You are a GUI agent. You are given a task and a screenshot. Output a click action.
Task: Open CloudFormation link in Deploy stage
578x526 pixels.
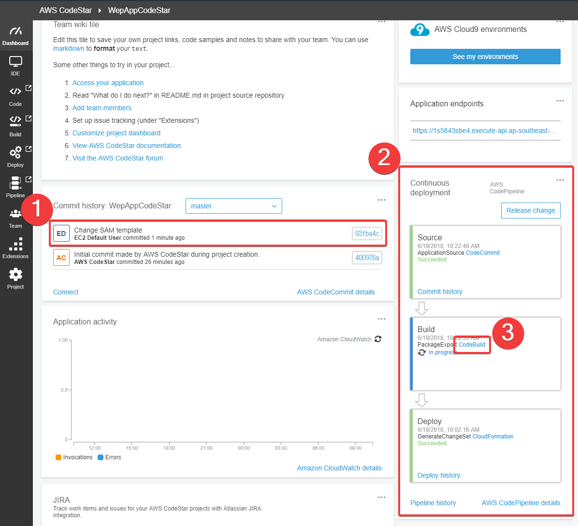[x=493, y=437]
